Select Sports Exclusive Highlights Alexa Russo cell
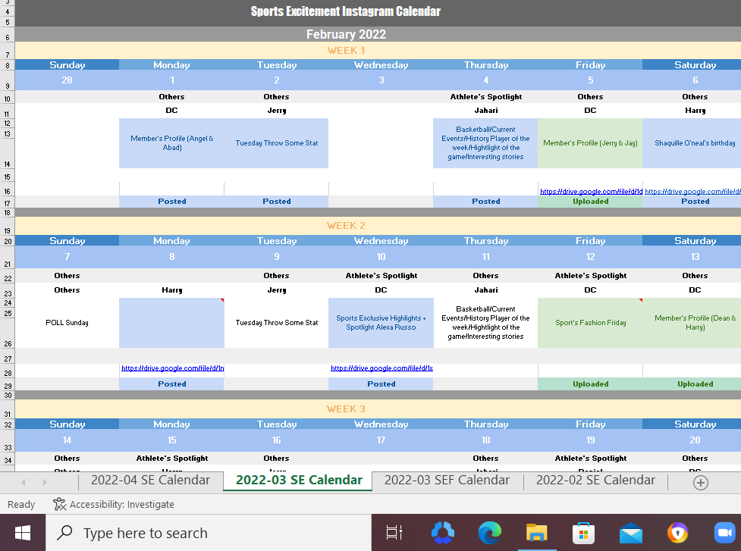The width and height of the screenshot is (741, 551). [x=381, y=322]
